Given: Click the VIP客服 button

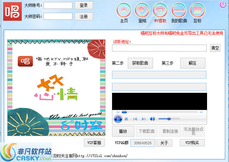Looking at the screenshot, I should click(94, 143).
